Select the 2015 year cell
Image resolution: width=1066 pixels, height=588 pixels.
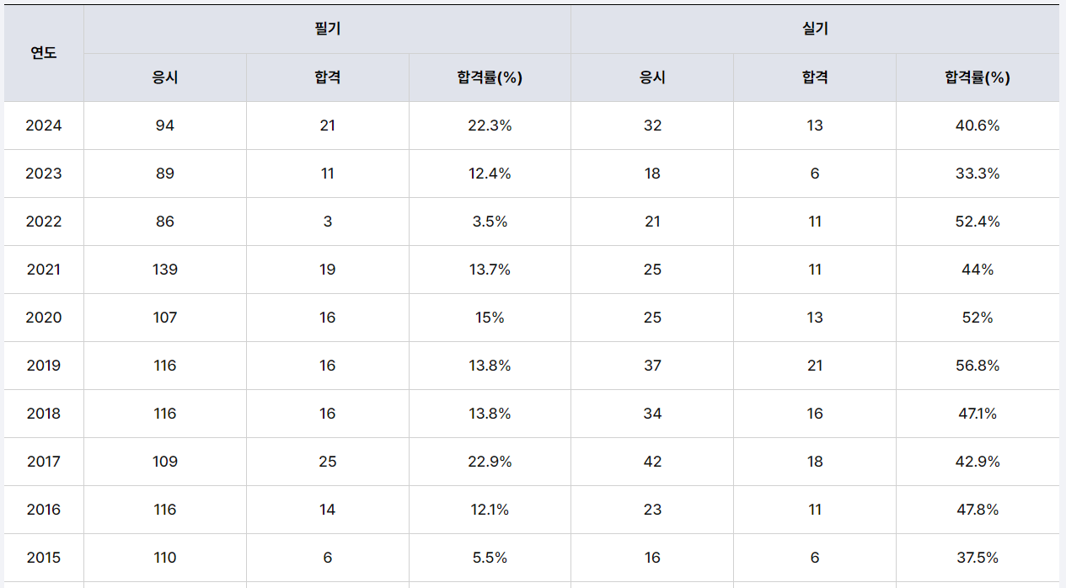(x=44, y=558)
